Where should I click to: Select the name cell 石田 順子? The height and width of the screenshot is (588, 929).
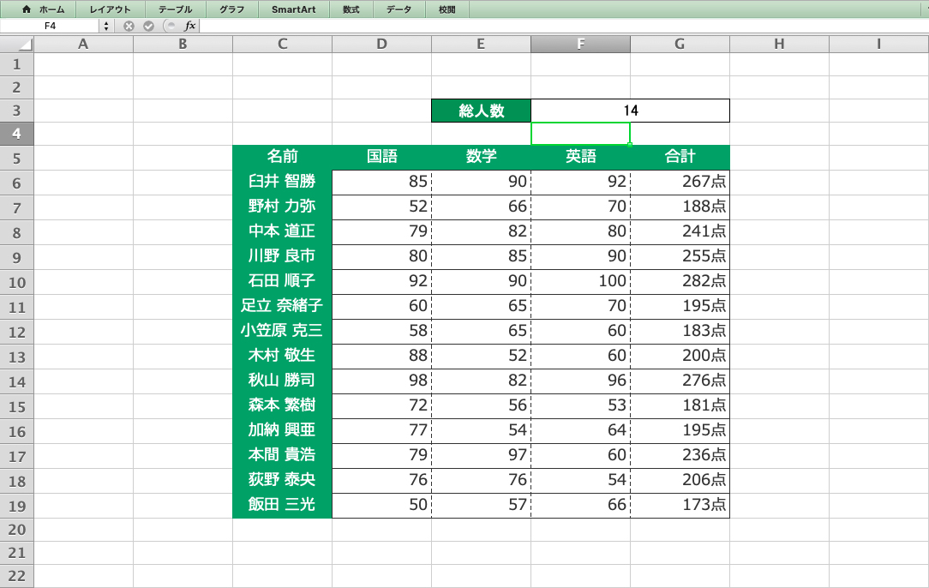(283, 281)
